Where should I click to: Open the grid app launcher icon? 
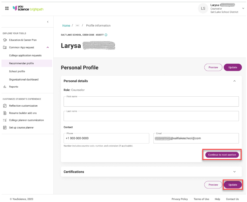7,8
